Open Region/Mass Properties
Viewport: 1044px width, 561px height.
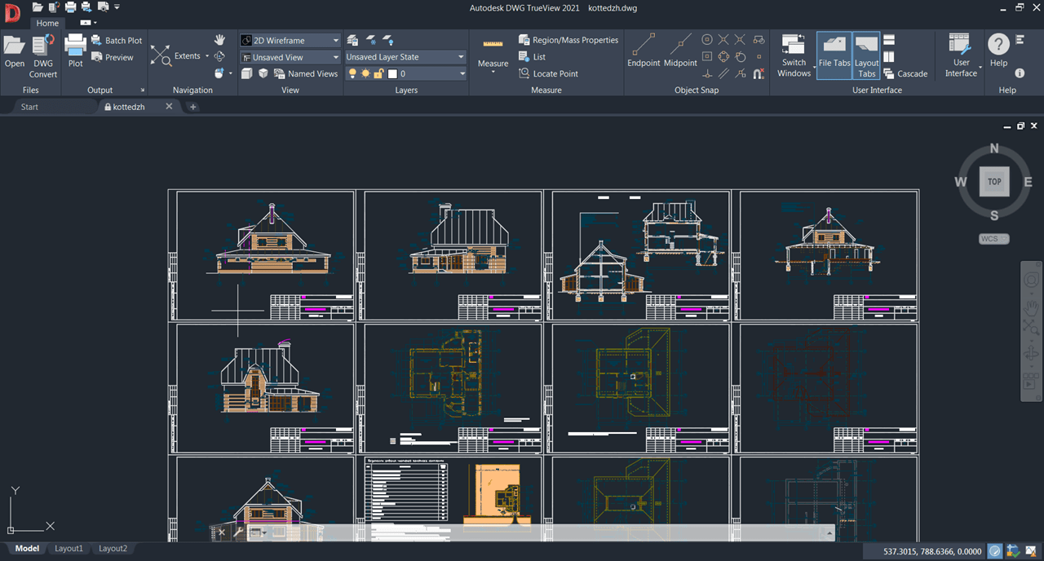tap(568, 40)
